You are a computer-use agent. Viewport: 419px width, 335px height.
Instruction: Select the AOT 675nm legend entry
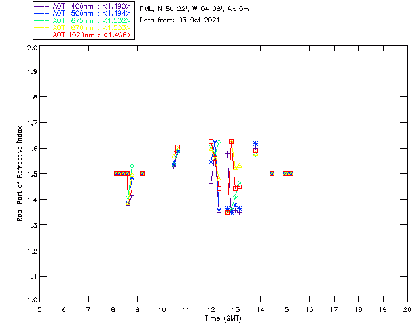tap(82, 20)
